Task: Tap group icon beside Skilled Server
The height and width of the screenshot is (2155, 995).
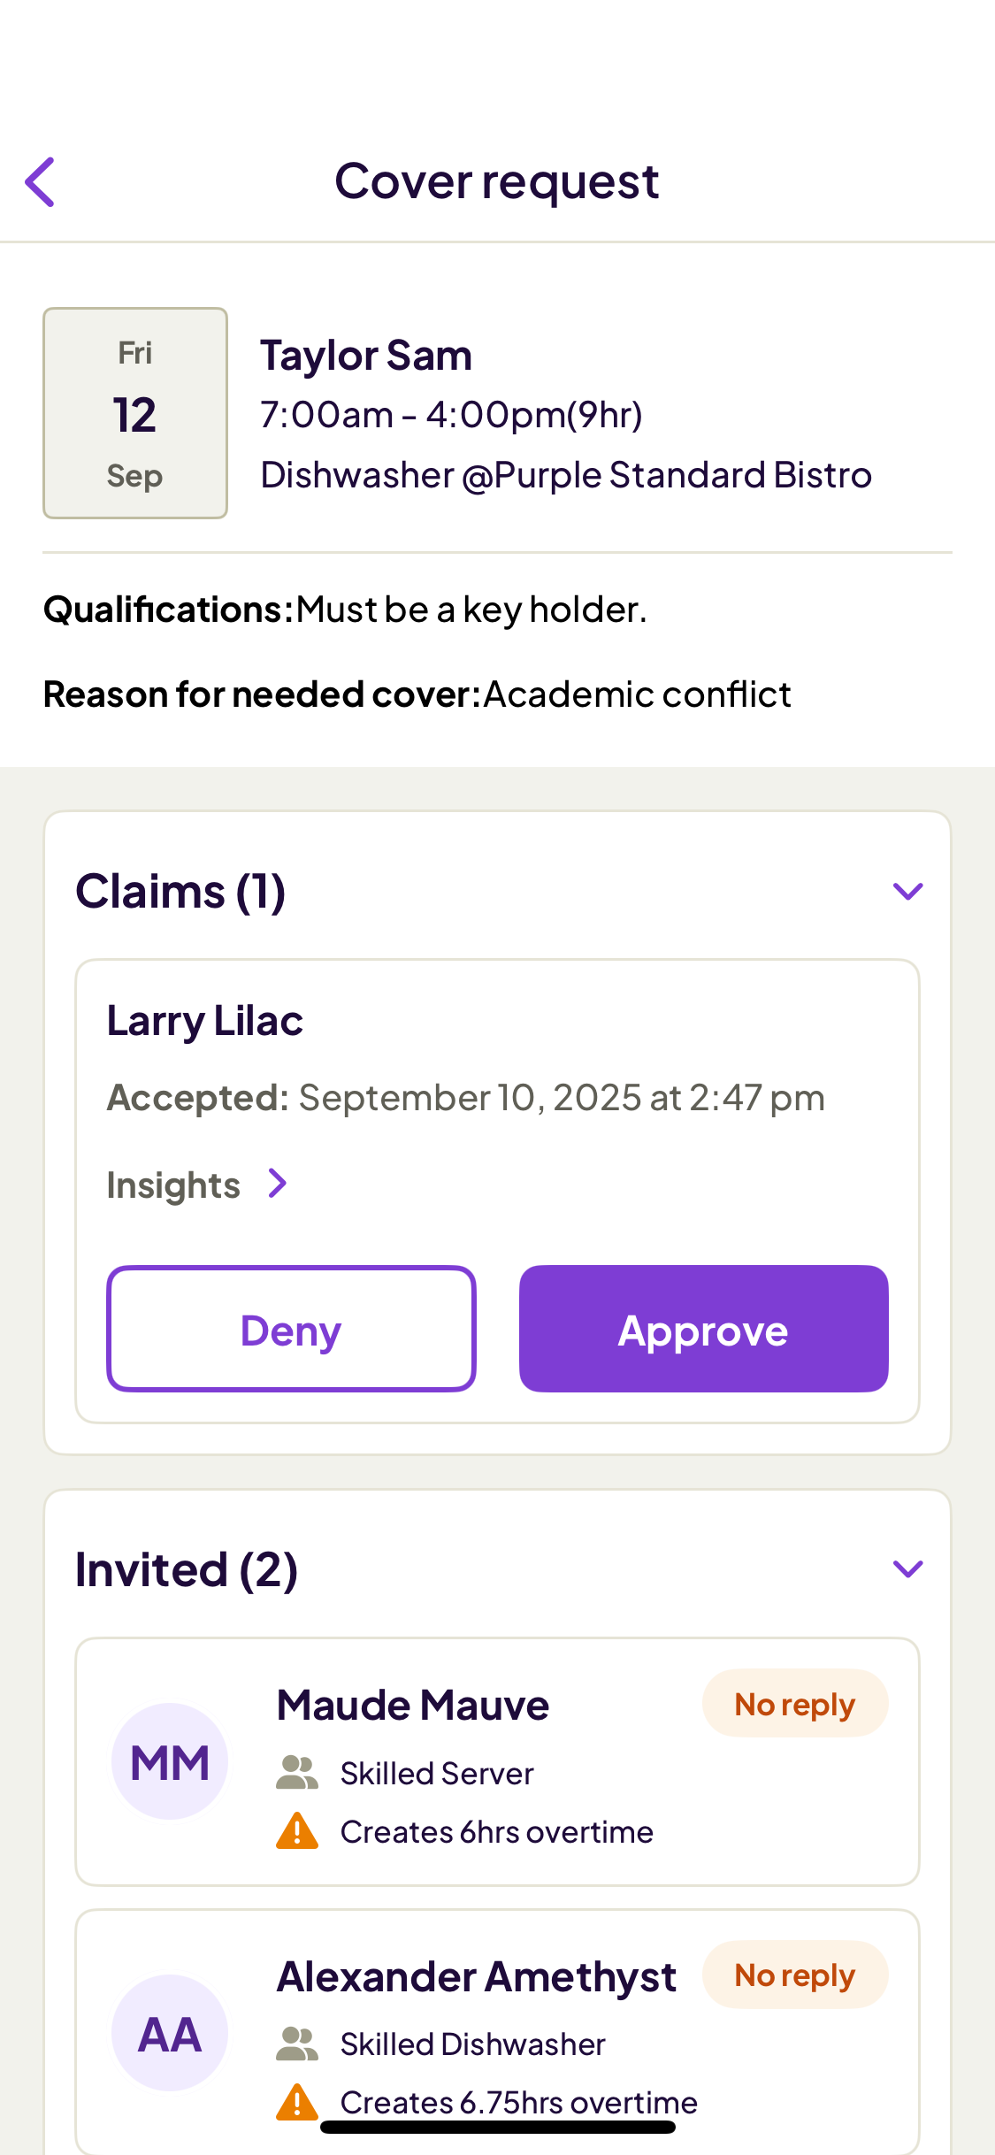Action: pos(297,1773)
